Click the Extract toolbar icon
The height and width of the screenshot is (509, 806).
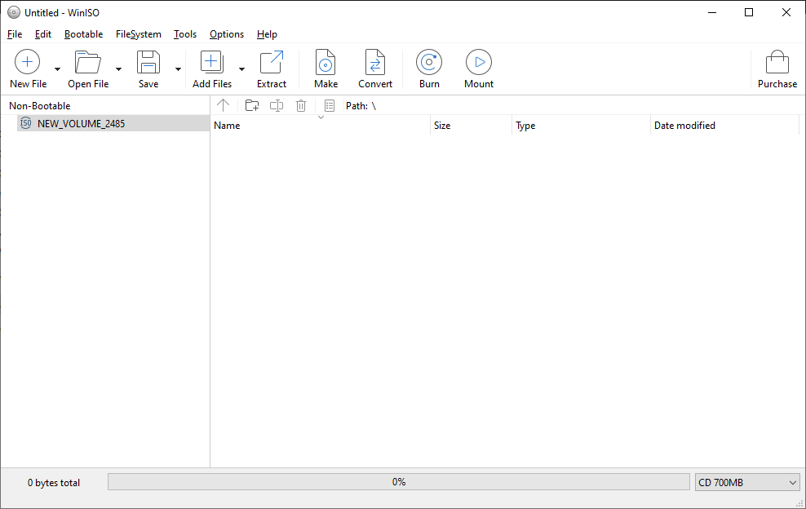tap(272, 62)
